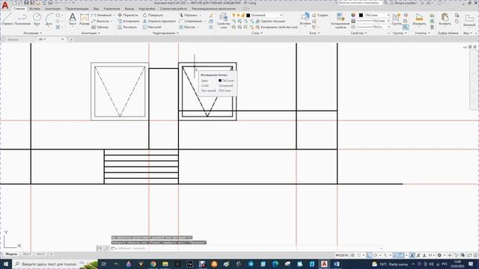Click the rectangle tool icon in Рисование

(x=58, y=15)
